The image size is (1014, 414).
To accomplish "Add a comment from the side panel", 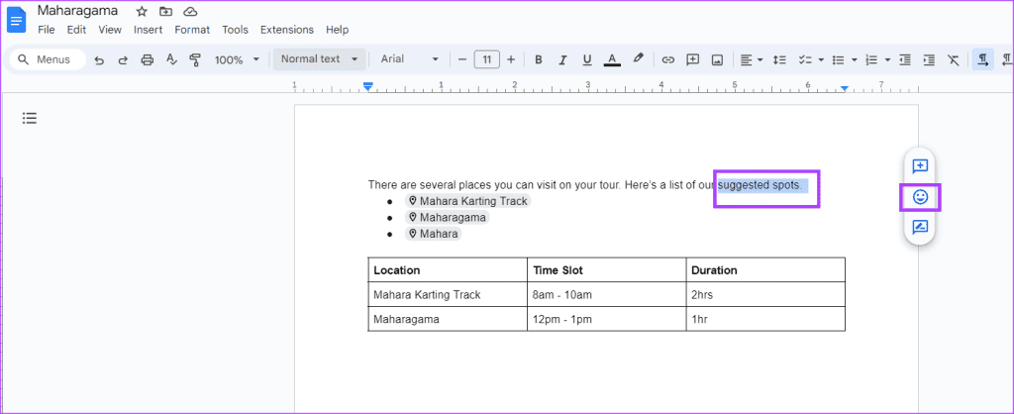I will (x=920, y=166).
